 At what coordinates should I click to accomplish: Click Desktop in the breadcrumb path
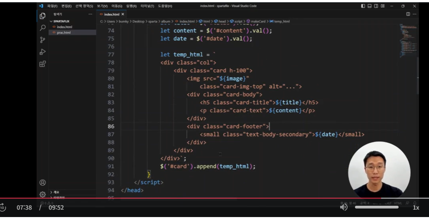tap(138, 21)
